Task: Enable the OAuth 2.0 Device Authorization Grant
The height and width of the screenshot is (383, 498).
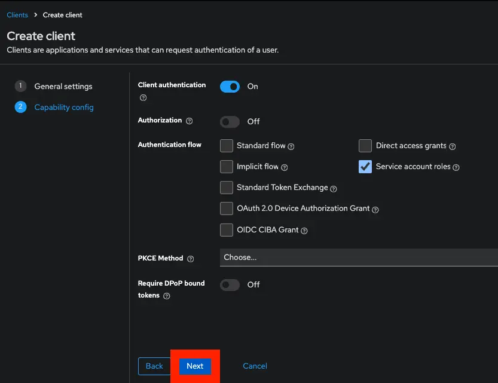Action: pos(227,209)
